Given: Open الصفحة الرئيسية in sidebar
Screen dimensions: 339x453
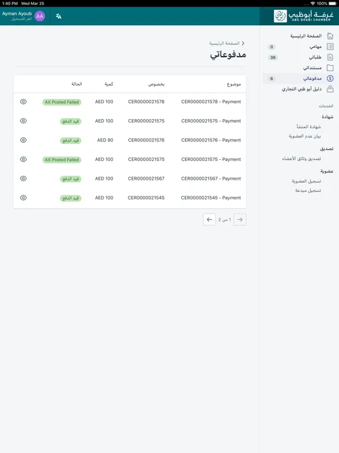Looking at the screenshot, I should coord(306,36).
